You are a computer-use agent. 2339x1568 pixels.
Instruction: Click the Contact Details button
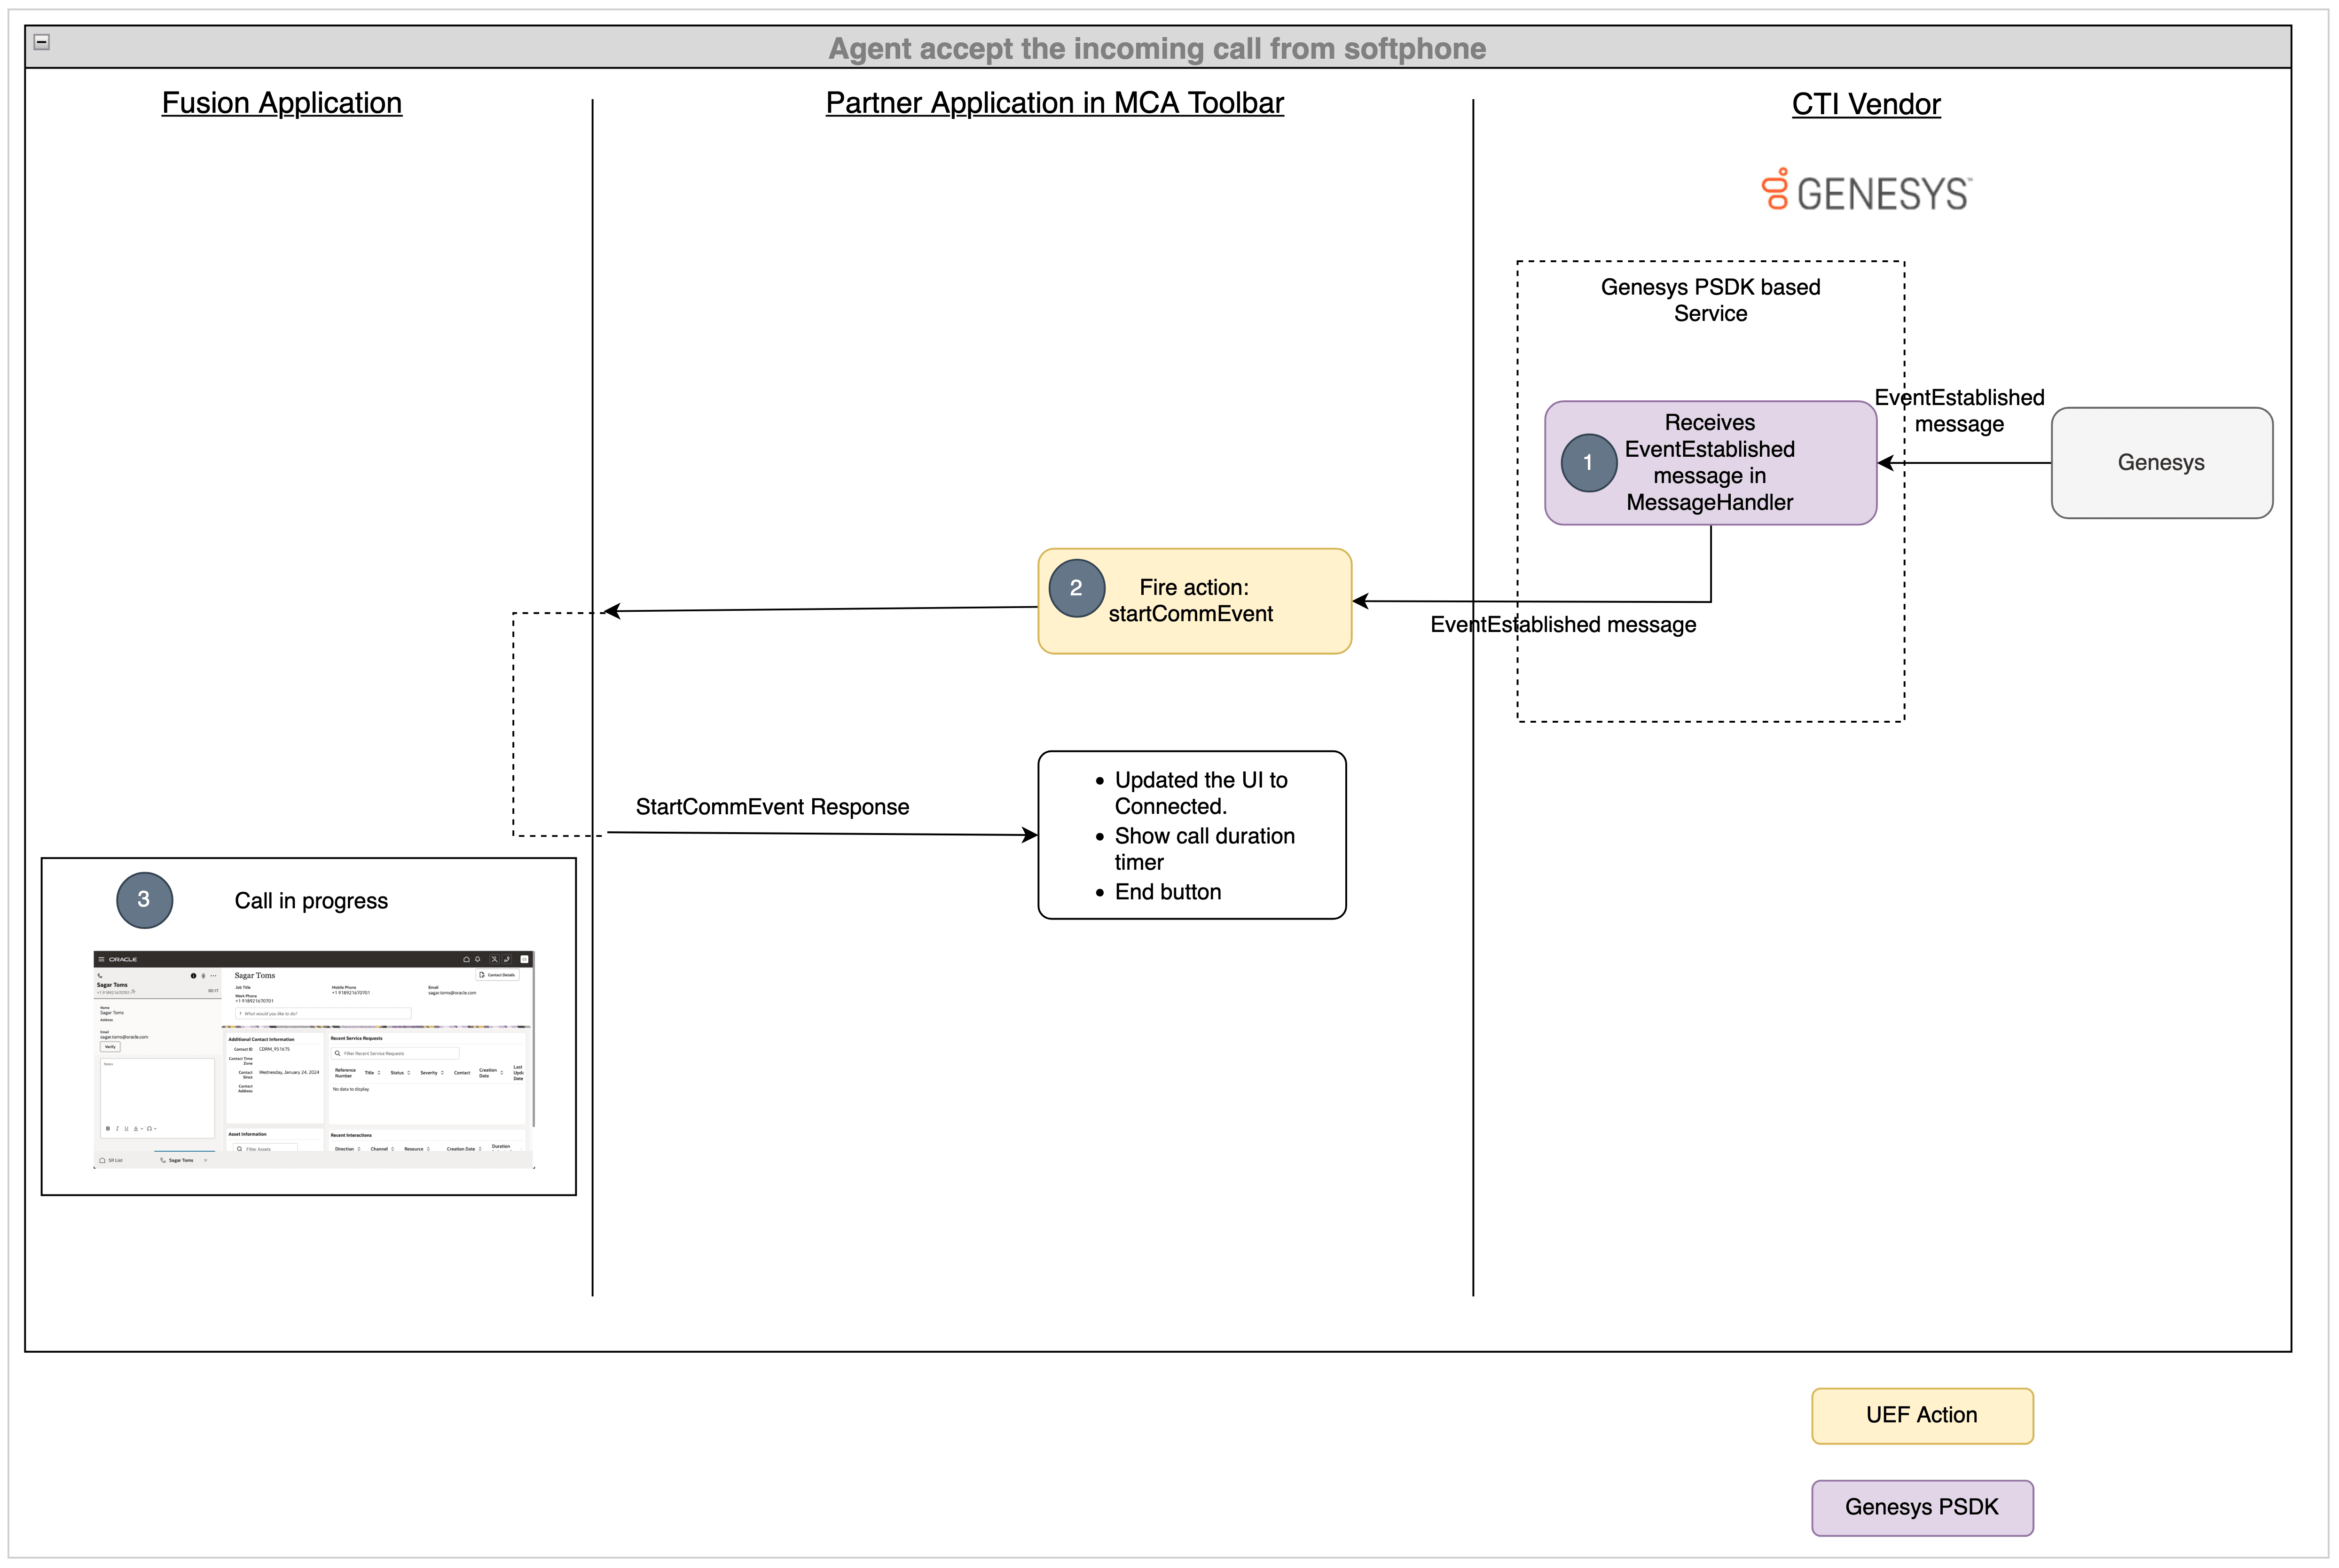click(x=497, y=975)
